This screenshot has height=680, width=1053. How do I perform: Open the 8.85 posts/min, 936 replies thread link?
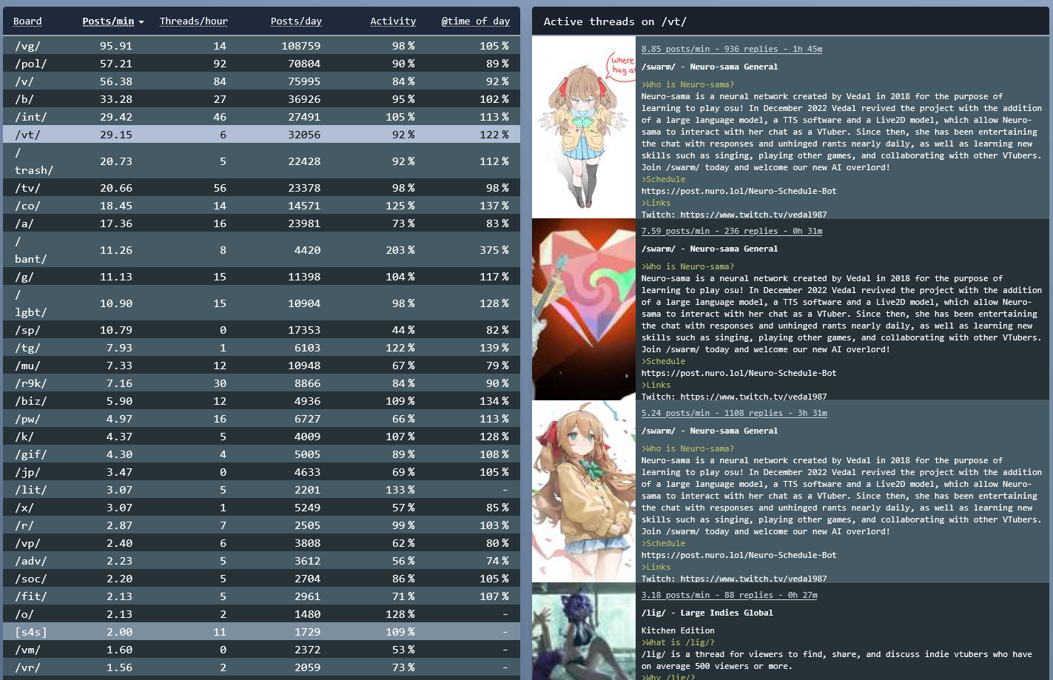point(732,49)
